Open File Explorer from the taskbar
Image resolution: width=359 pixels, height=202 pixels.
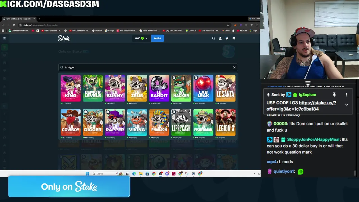[141, 174]
